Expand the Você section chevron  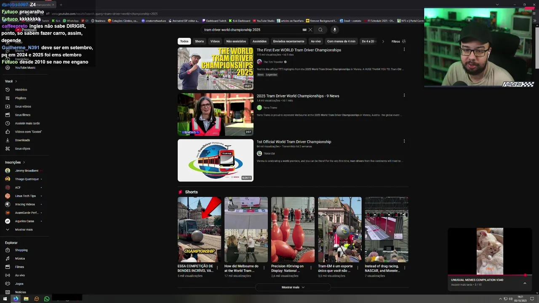point(16,81)
